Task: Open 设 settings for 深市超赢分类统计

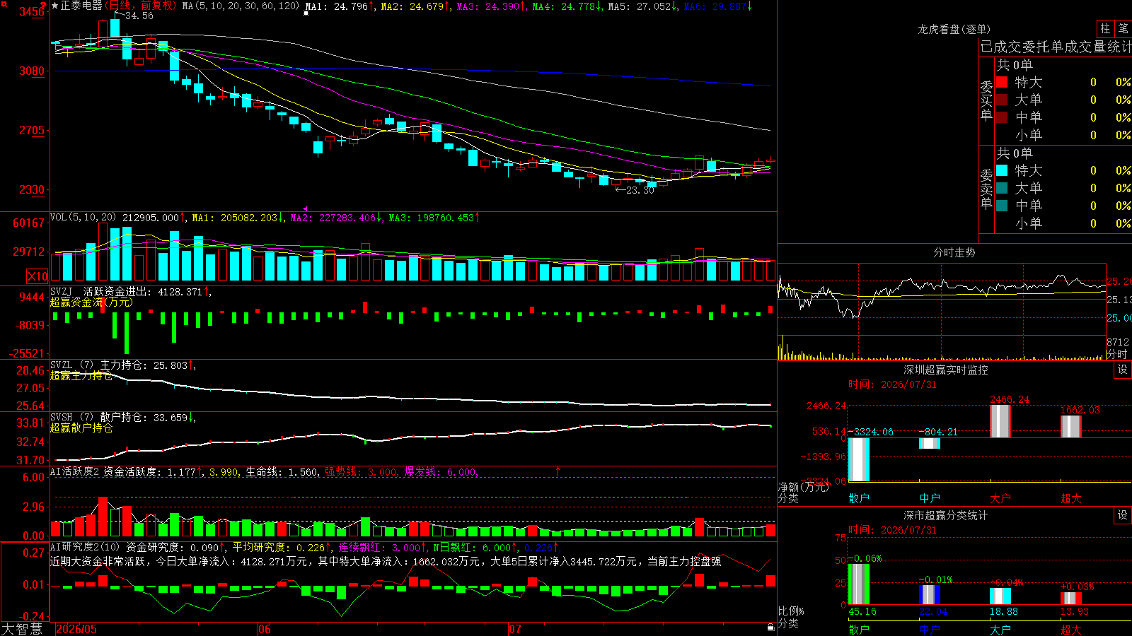Action: 1123,515
